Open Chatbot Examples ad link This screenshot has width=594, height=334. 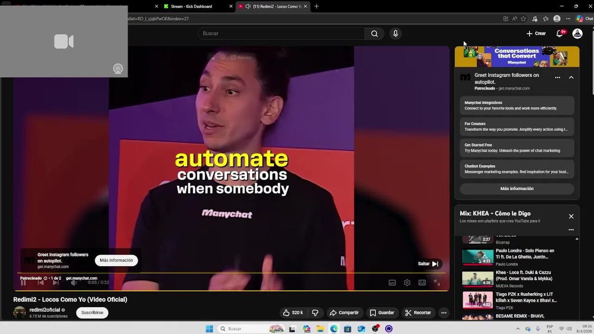tap(517, 169)
